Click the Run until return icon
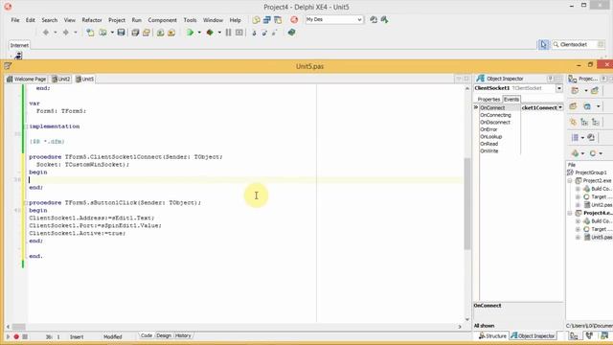 point(275,33)
